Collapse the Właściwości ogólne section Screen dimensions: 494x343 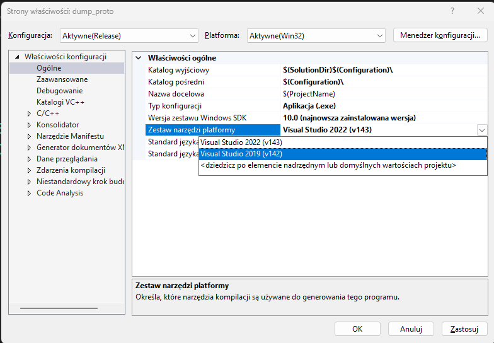(x=139, y=58)
